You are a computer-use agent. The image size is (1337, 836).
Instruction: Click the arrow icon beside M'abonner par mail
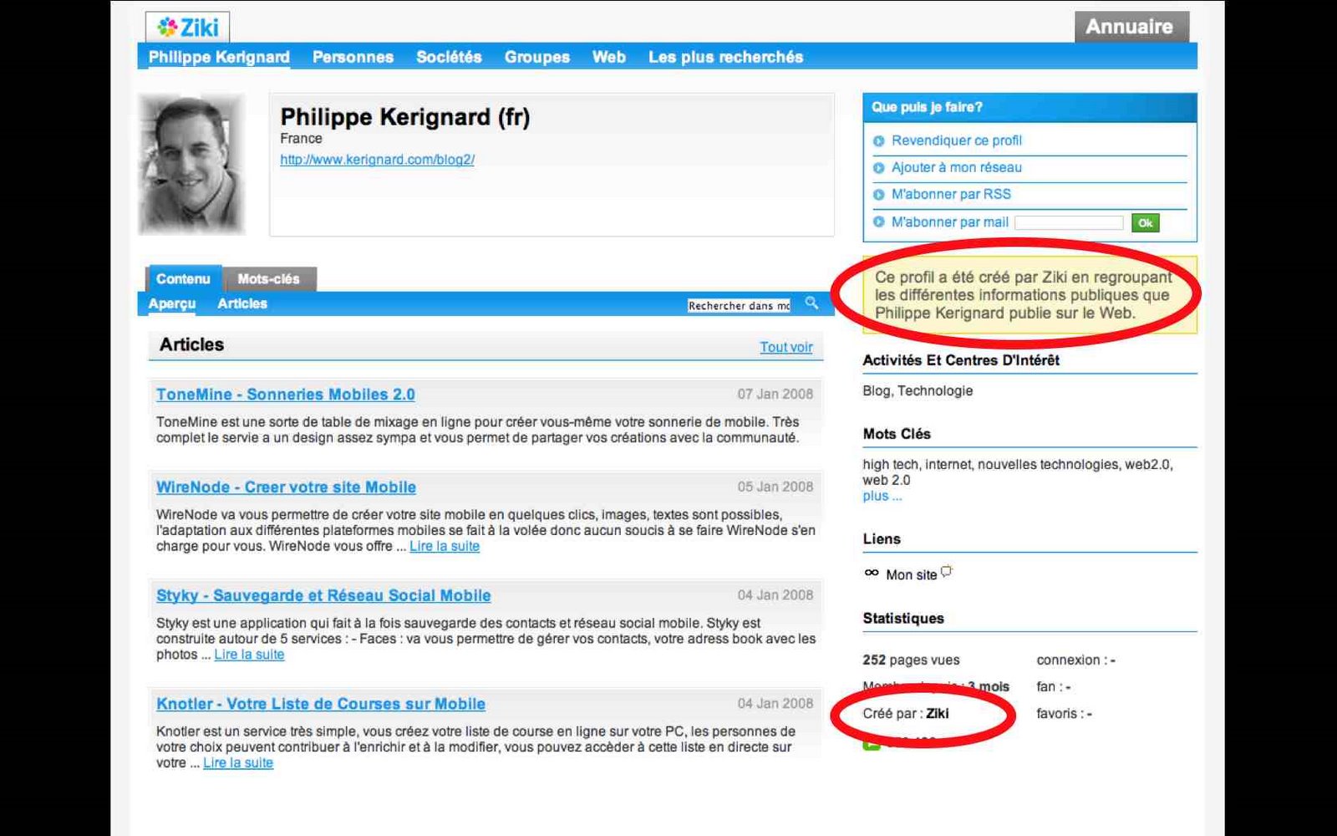pos(878,222)
